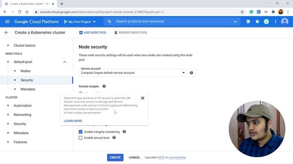Open the Google Cloud navigation menu

coord(7,21)
